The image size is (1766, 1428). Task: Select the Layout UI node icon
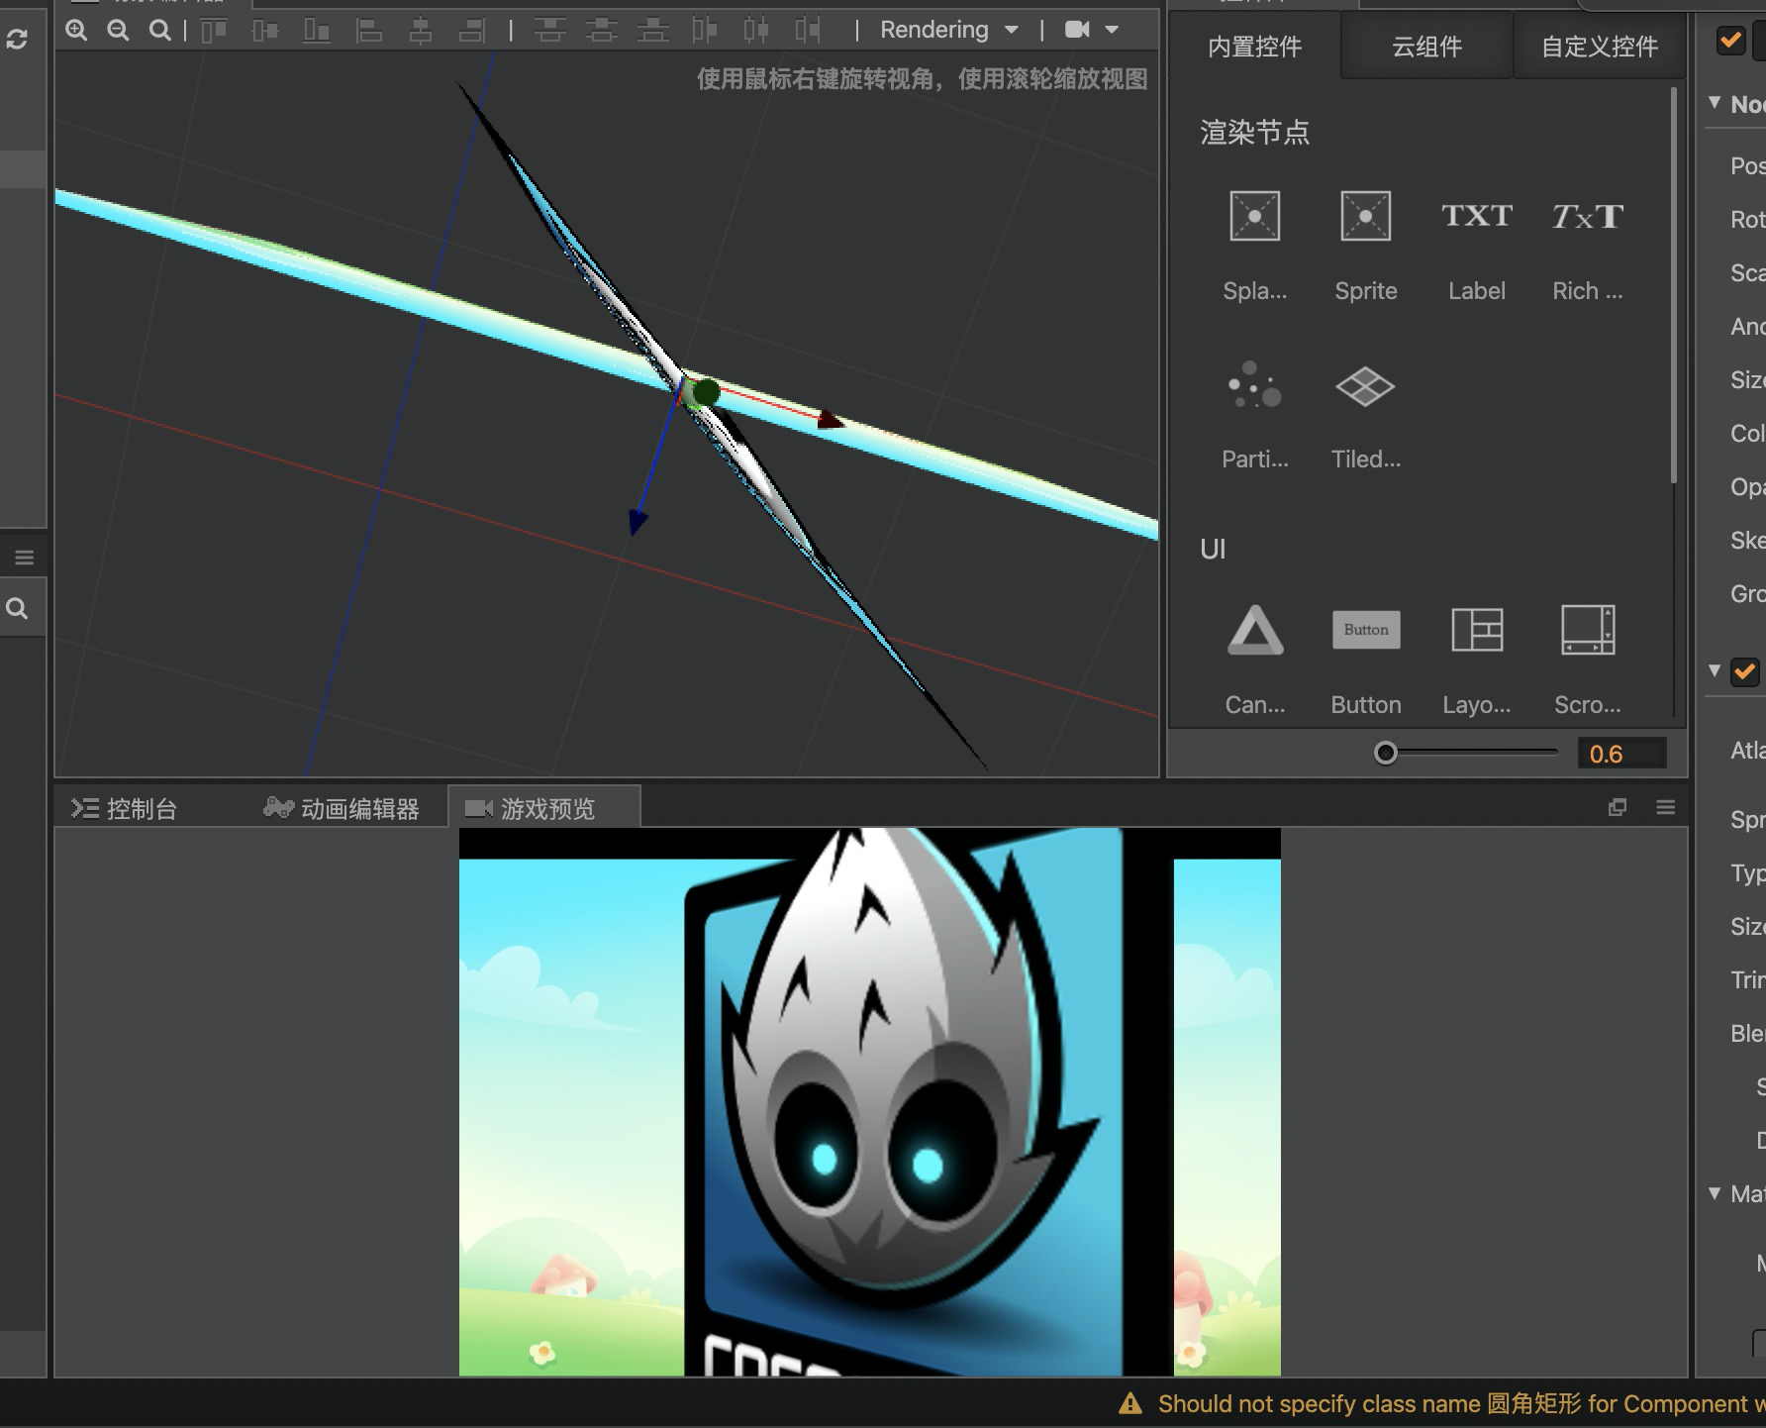point(1477,630)
